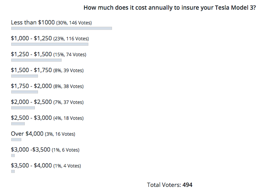Select the "Less than $1000" poll option
This screenshot has width=279, height=190.
click(33, 22)
